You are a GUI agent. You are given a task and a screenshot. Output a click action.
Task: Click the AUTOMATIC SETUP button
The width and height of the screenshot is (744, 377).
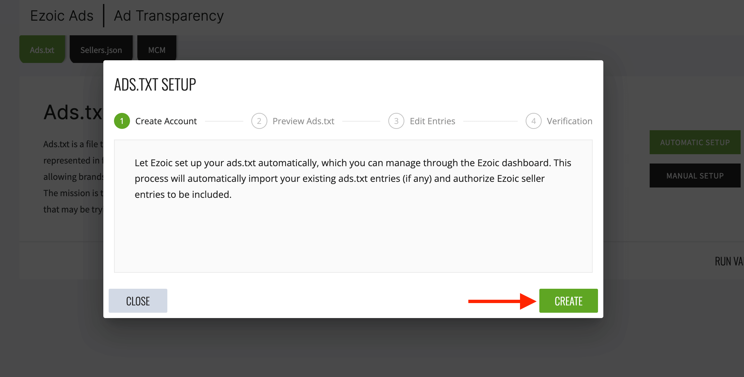(x=695, y=142)
